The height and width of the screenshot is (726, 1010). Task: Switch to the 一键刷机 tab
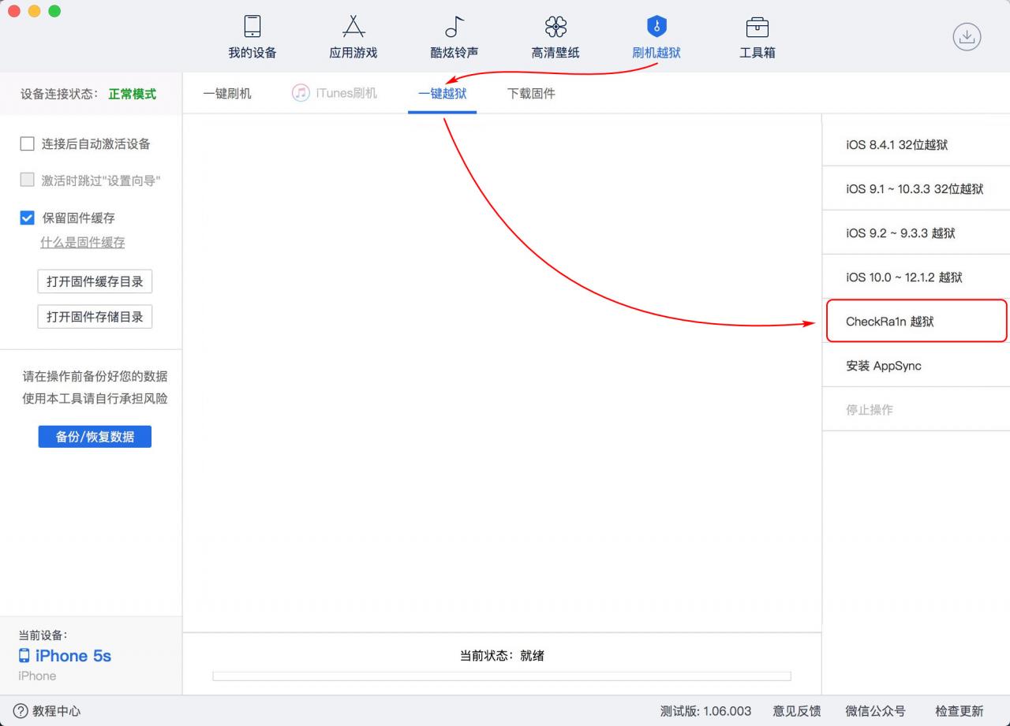[x=227, y=93]
